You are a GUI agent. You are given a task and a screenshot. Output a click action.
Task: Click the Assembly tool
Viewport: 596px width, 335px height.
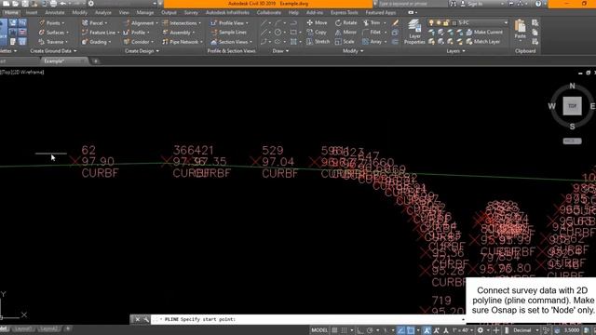(178, 33)
